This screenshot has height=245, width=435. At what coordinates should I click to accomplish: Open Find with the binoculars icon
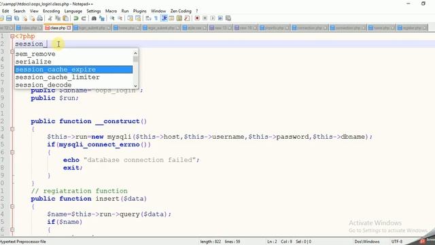pos(94,18)
